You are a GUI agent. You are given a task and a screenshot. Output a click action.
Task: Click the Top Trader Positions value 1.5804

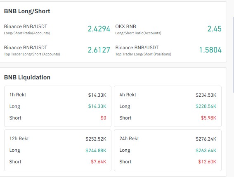coord(210,50)
